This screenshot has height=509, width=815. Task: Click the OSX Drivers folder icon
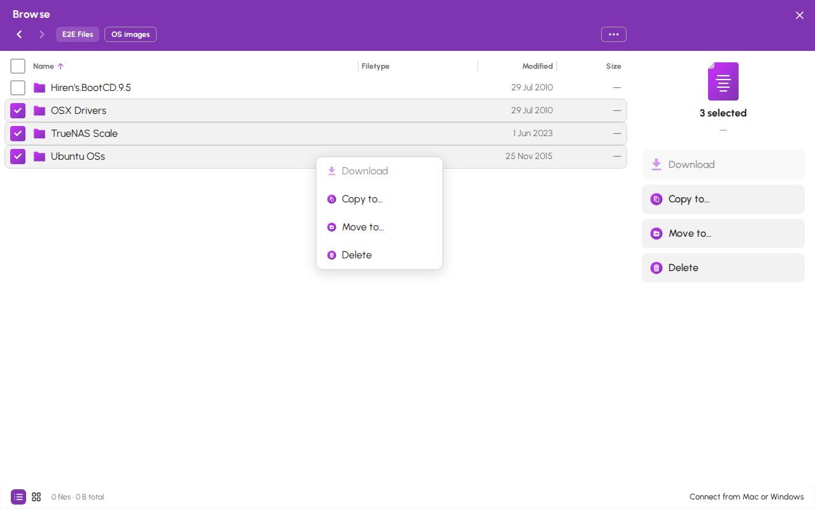click(x=39, y=111)
